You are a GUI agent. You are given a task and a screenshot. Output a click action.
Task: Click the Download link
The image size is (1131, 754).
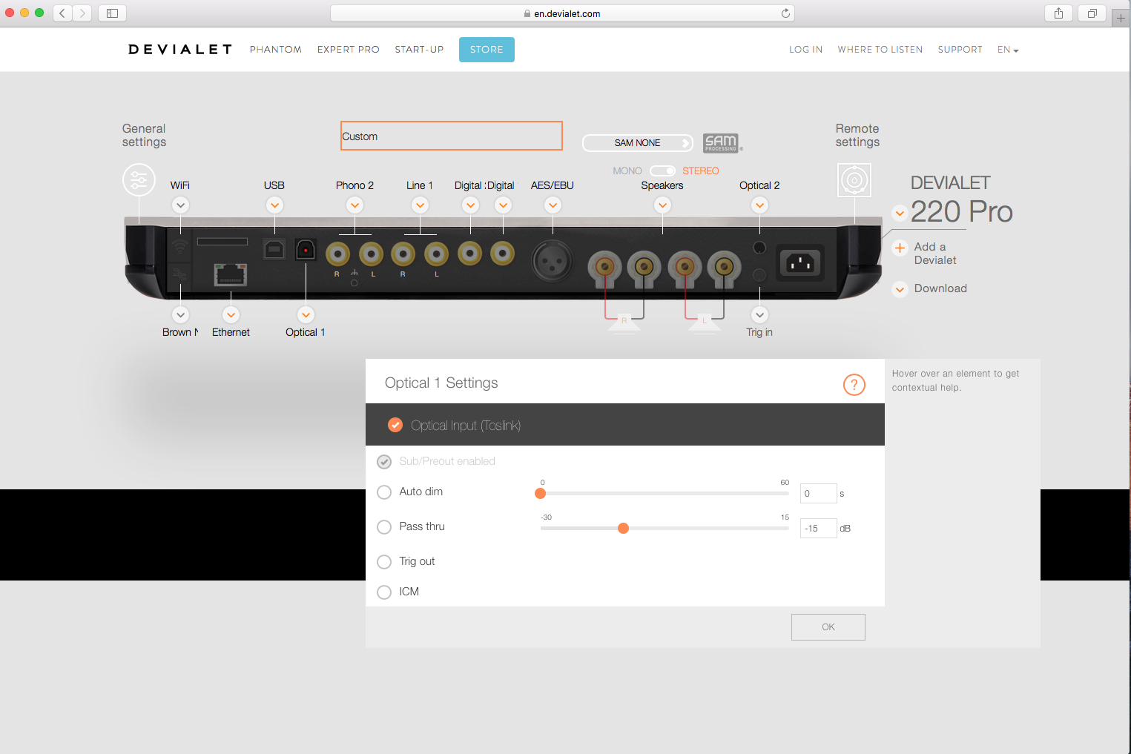click(940, 288)
